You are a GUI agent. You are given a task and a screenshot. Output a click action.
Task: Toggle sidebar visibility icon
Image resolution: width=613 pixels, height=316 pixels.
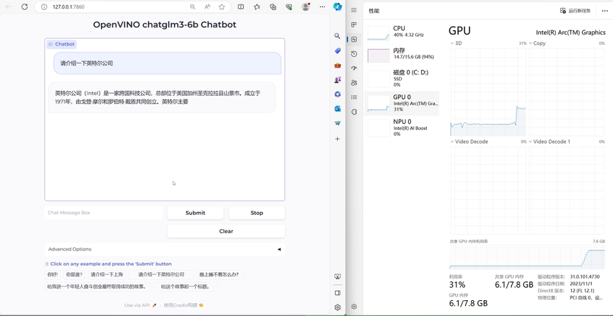click(x=337, y=293)
